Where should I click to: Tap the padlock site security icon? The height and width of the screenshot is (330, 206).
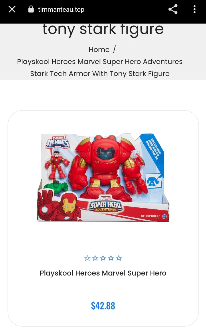tap(31, 9)
